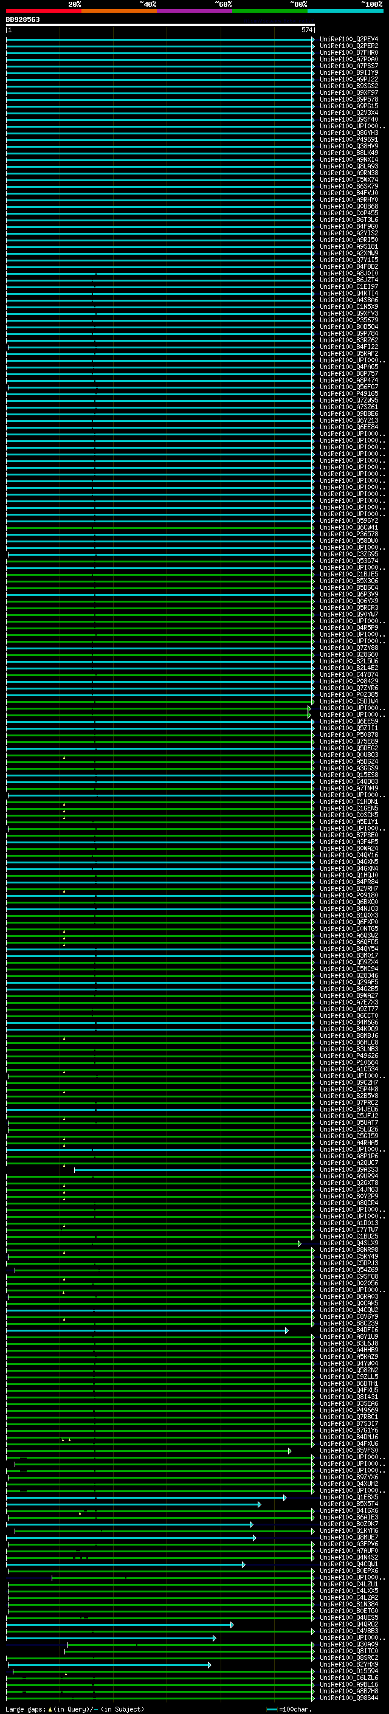Click arrowhead of the UniRef100_Q4DRQ2 alignment
Screen dimensions: 389x1714
coord(232,1625)
